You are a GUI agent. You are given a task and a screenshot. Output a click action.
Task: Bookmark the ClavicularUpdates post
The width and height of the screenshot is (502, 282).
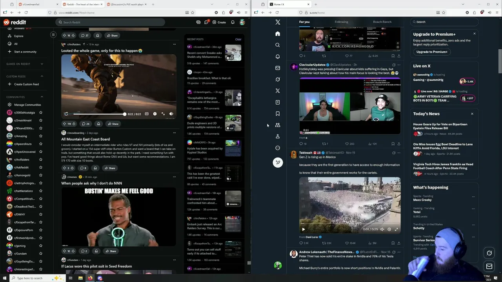point(393,144)
